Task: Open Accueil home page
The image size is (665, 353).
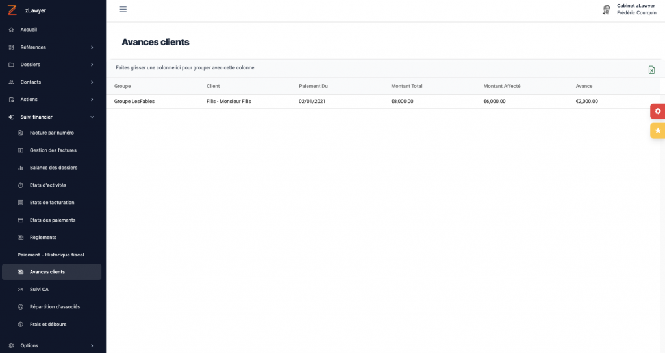Action: [x=29, y=30]
